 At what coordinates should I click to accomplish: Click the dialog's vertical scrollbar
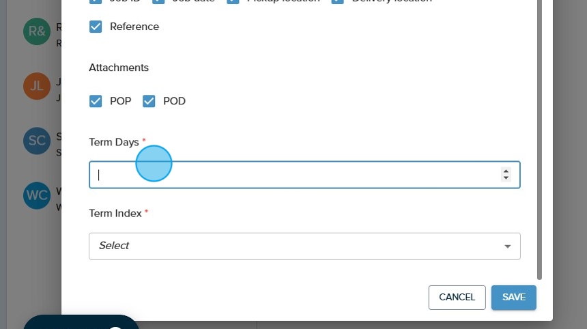tap(539, 137)
